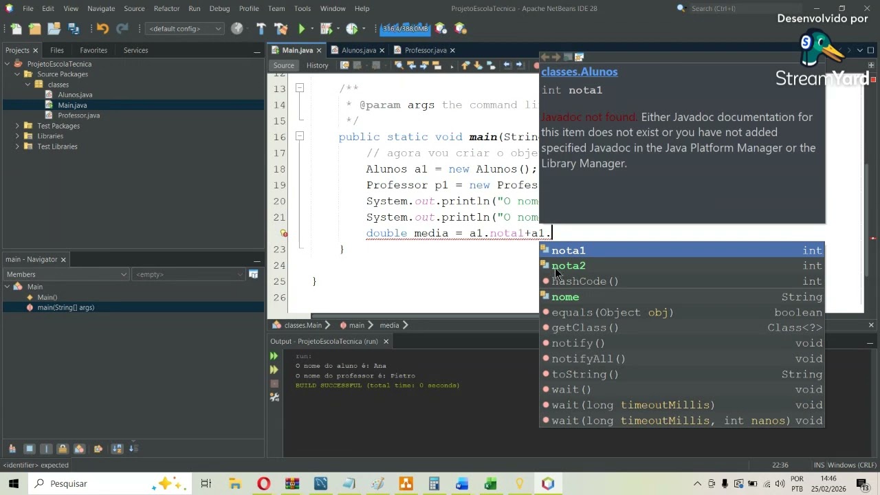Open the Refactor menu

point(166,8)
